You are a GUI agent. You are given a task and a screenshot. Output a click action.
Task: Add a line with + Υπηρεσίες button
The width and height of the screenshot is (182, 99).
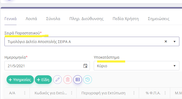pos(20,80)
